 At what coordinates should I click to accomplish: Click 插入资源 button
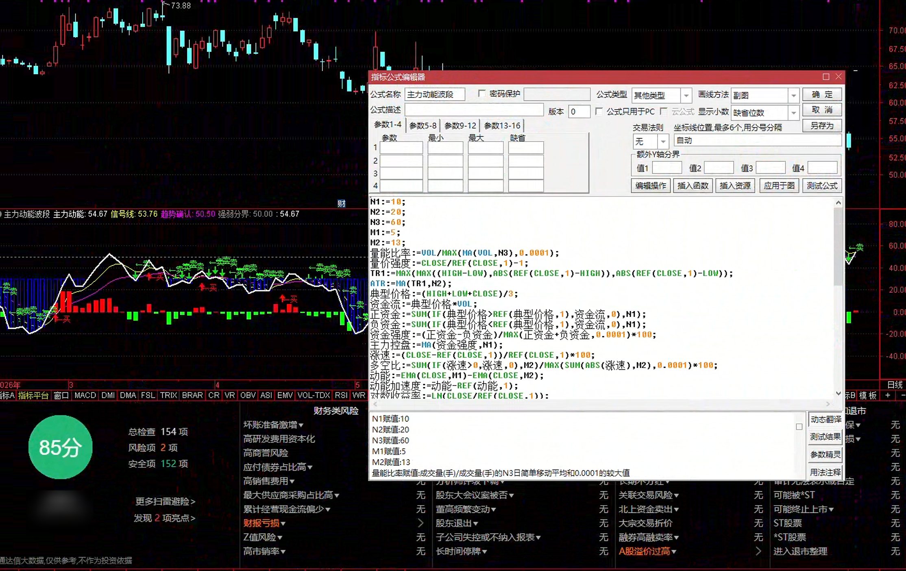click(735, 185)
